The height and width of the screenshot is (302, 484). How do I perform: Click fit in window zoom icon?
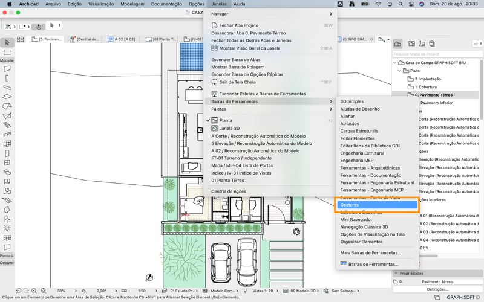(43, 291)
